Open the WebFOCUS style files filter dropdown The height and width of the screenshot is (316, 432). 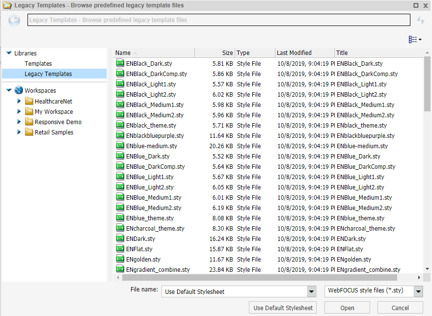coord(418,291)
